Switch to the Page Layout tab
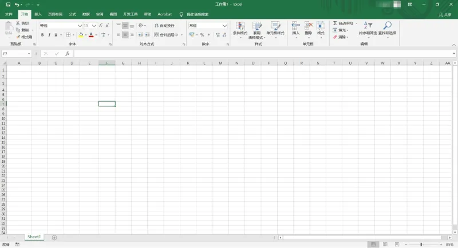Image resolution: width=458 pixels, height=248 pixels. (x=55, y=14)
